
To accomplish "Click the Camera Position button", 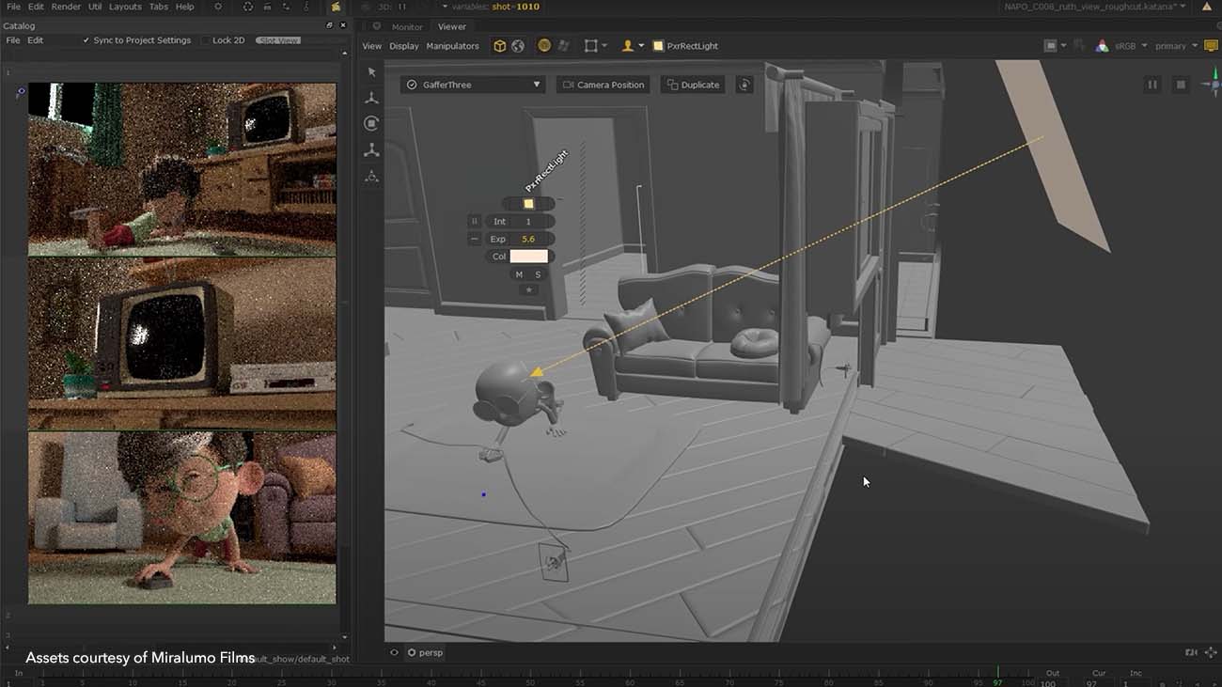I will (603, 85).
